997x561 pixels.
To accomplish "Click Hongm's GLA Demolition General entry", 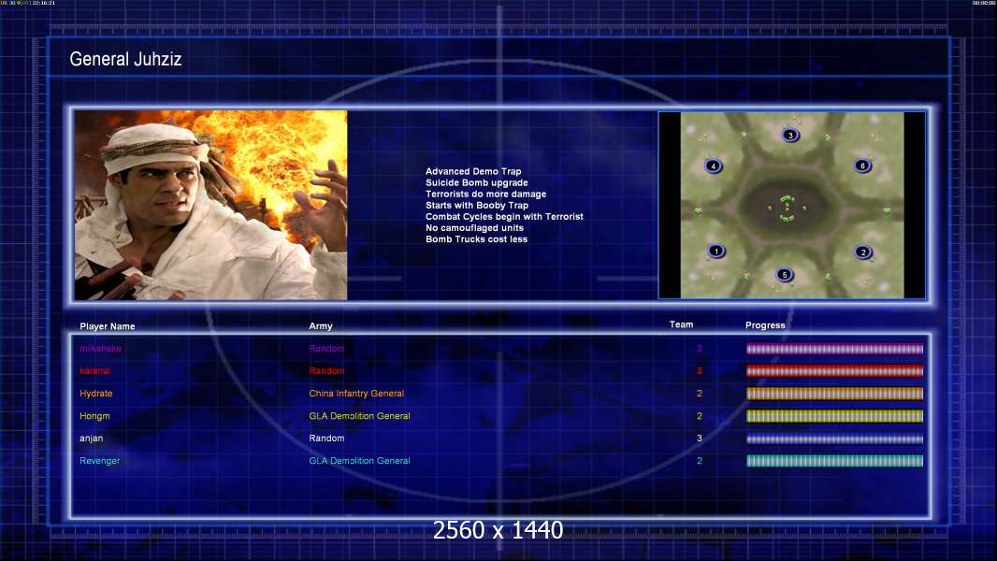I will point(360,416).
